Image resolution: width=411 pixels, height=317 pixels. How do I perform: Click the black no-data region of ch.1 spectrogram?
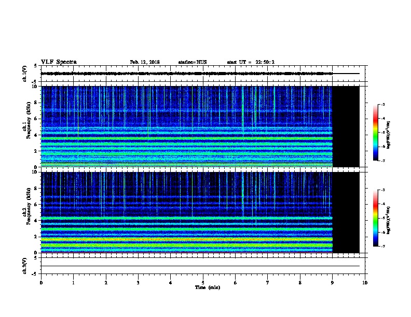[346, 126]
